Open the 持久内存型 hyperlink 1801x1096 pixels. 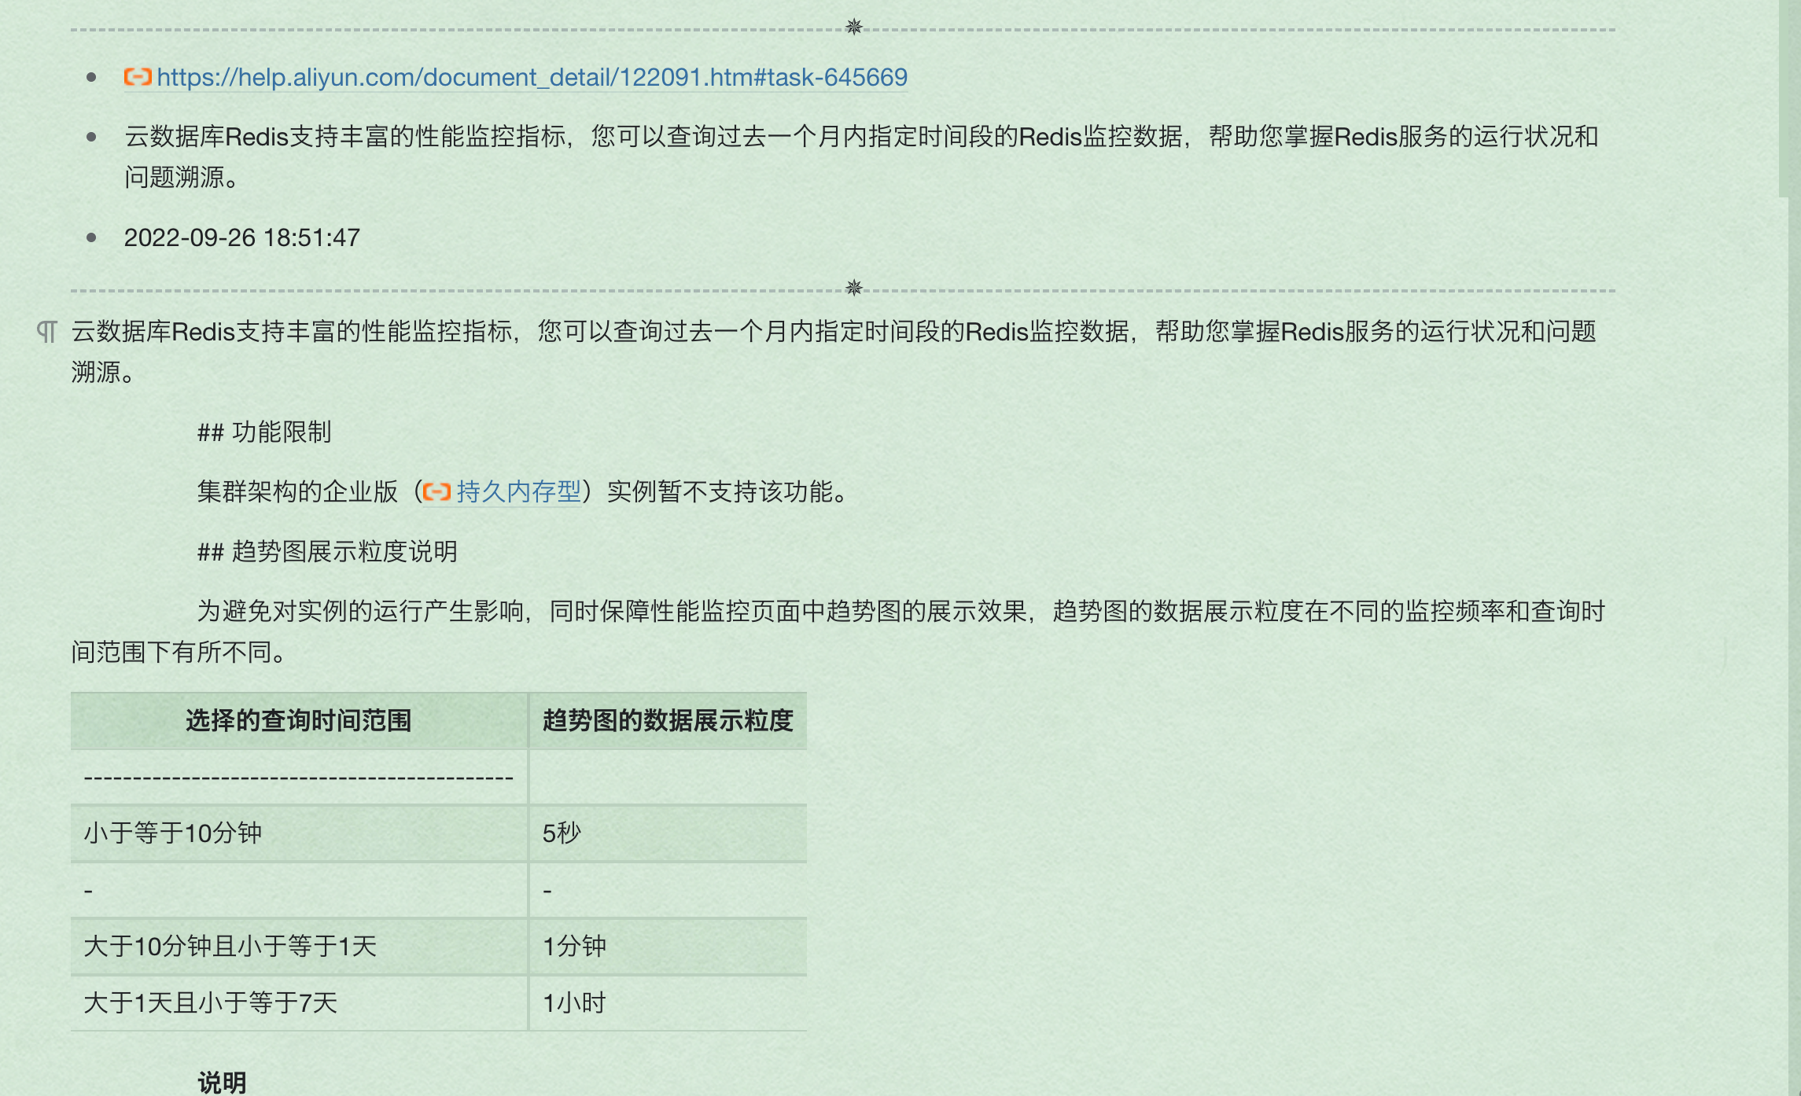[518, 492]
